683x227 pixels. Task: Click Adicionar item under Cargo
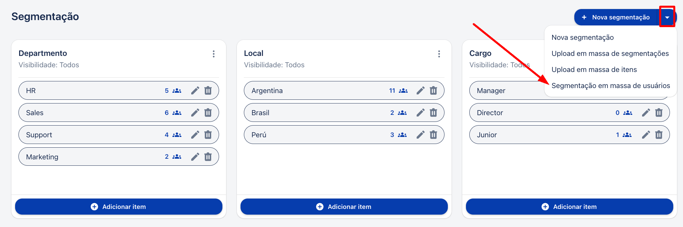(570, 207)
